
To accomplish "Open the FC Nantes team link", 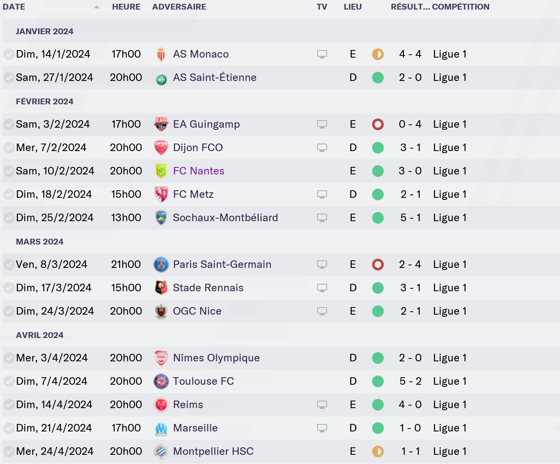I will pyautogui.click(x=199, y=171).
